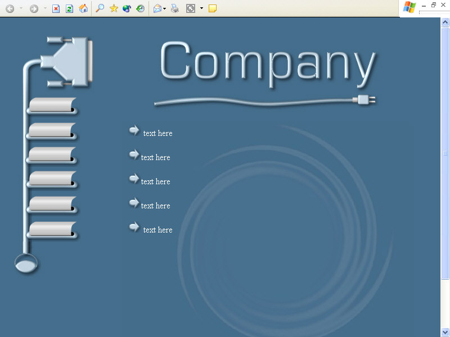Close the browser window
450x337 pixels.
(x=443, y=5)
